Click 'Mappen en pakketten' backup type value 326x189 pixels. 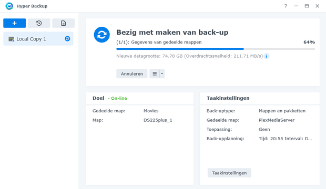(282, 111)
